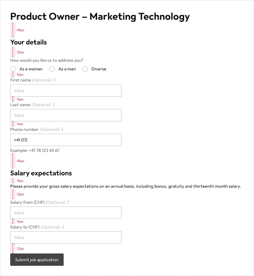Click the "Salary expectations" heading

click(41, 173)
